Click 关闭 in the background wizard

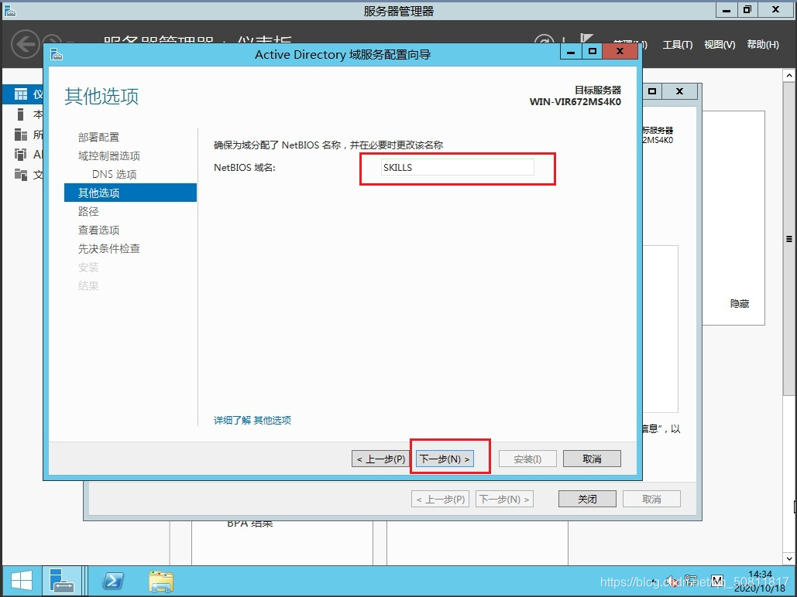coord(587,499)
